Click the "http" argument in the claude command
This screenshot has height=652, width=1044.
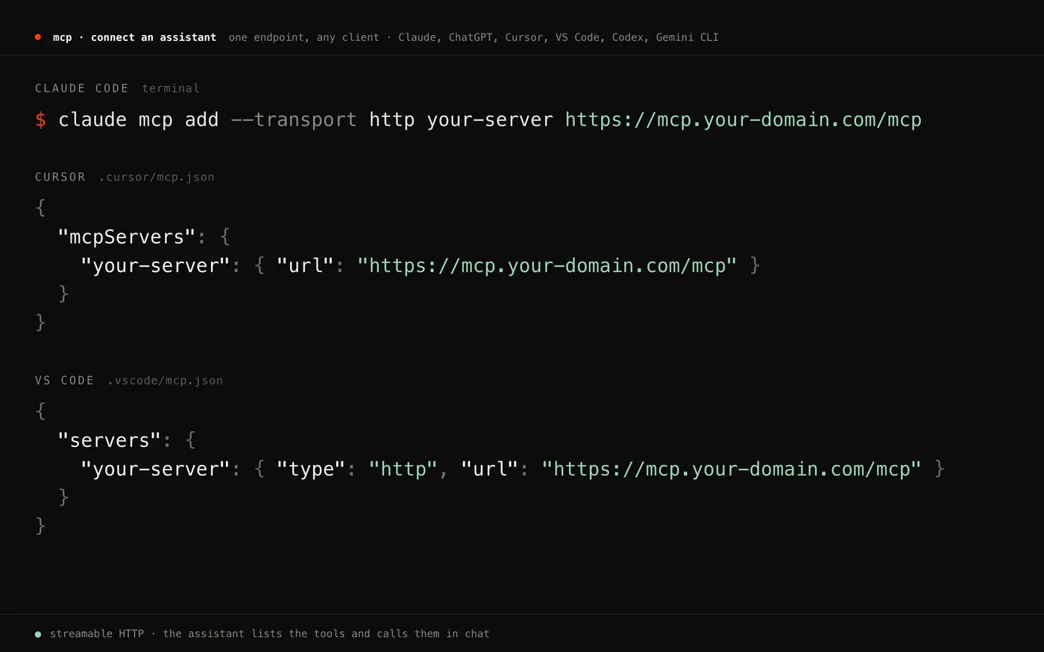(x=392, y=120)
